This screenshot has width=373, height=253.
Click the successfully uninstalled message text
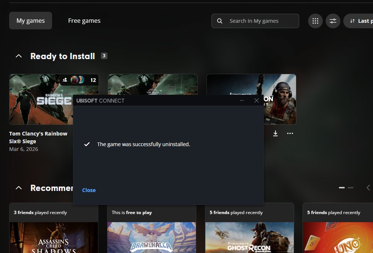[x=144, y=144]
